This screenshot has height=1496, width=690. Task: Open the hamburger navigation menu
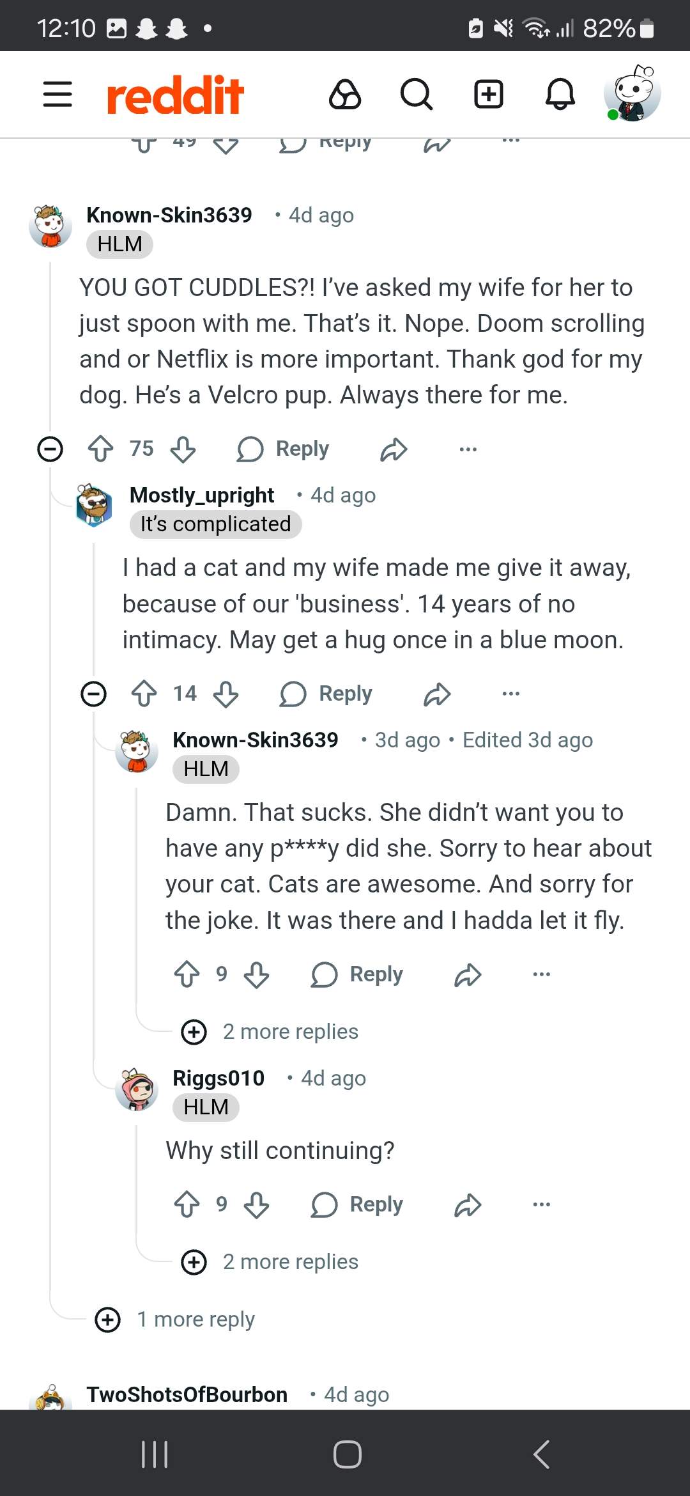click(x=57, y=94)
